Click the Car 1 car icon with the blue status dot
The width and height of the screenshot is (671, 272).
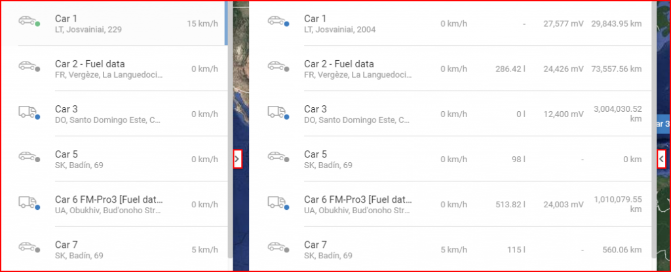[278, 22]
